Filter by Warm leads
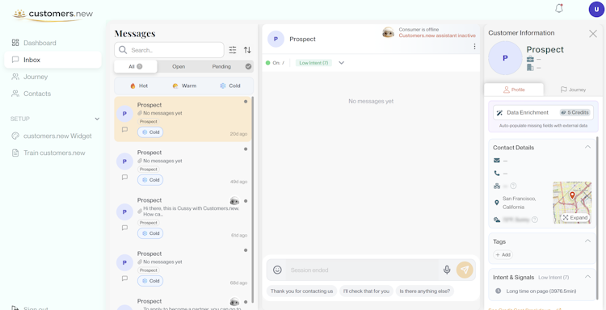Viewport: 606px width, 310px height. click(x=184, y=86)
